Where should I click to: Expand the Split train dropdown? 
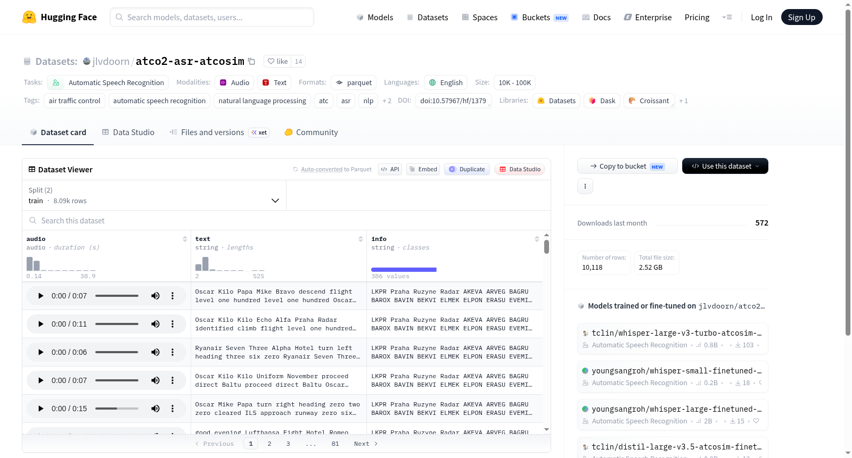click(154, 195)
